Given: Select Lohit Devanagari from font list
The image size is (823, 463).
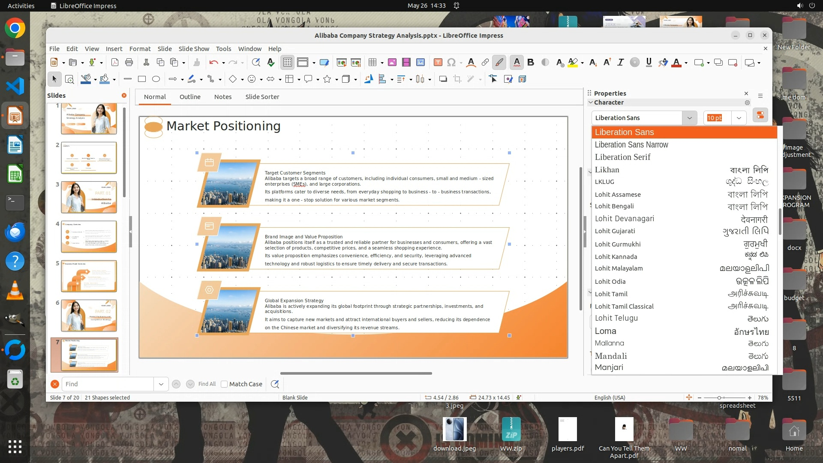Looking at the screenshot, I should (624, 219).
